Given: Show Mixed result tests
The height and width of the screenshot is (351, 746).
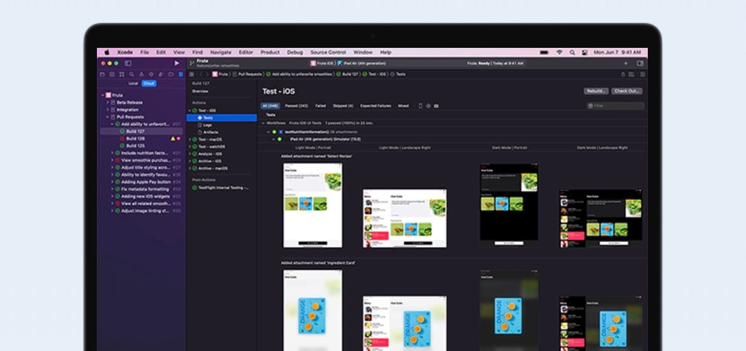Looking at the screenshot, I should (x=404, y=106).
